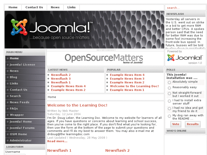Click the POLLS module header

[185, 70]
